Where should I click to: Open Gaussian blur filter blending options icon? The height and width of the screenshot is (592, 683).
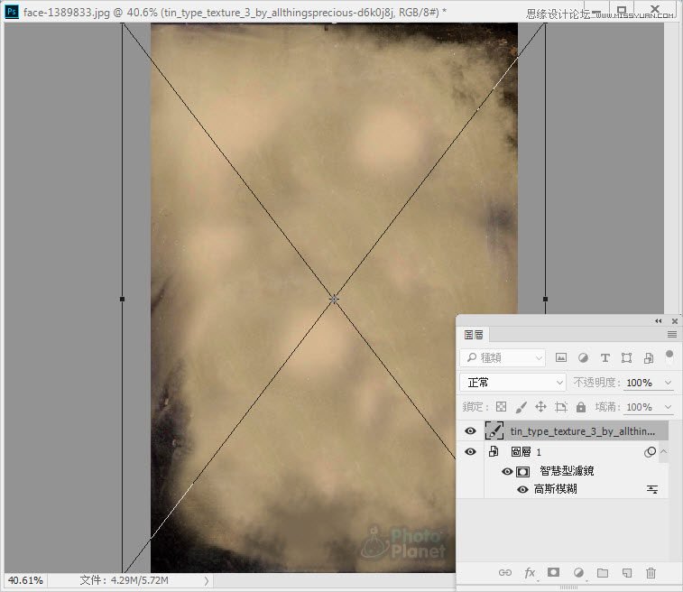652,489
